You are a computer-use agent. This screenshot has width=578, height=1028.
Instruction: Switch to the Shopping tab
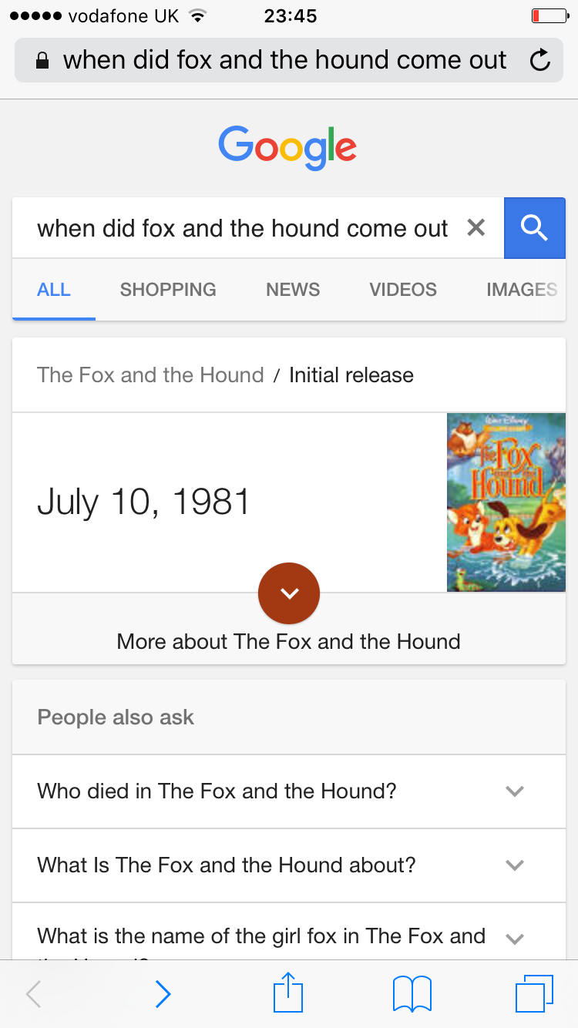point(168,290)
